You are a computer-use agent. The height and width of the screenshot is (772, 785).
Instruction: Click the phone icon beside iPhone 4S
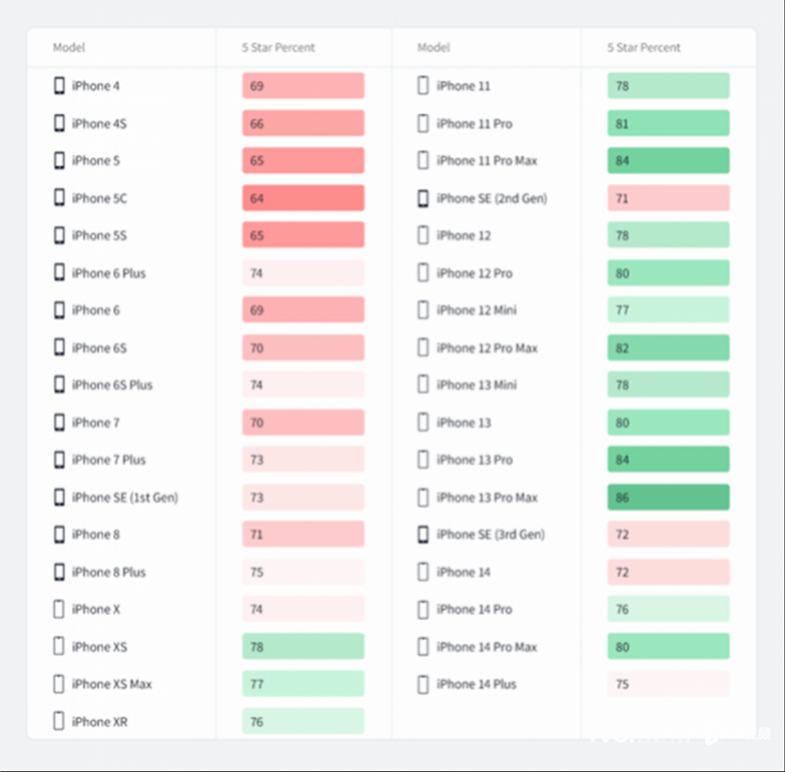click(59, 123)
